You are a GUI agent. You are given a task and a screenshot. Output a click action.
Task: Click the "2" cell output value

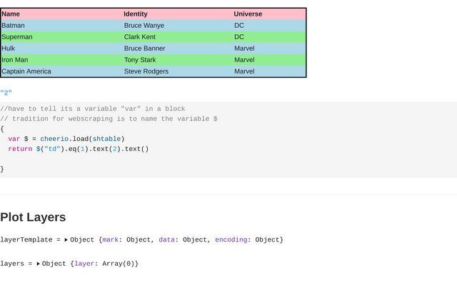[x=6, y=93]
